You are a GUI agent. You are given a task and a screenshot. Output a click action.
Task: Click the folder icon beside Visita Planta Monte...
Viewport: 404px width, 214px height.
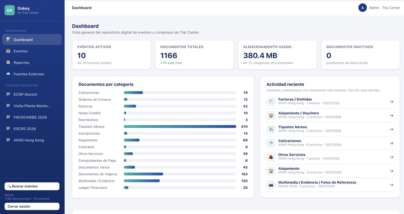pos(8,106)
